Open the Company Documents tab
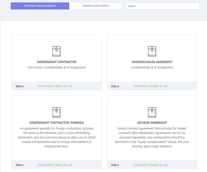Viewport: 207px width, 172px height. [95, 6]
